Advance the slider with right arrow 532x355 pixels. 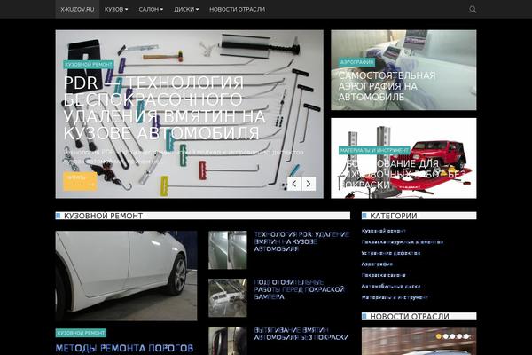pos(309,184)
